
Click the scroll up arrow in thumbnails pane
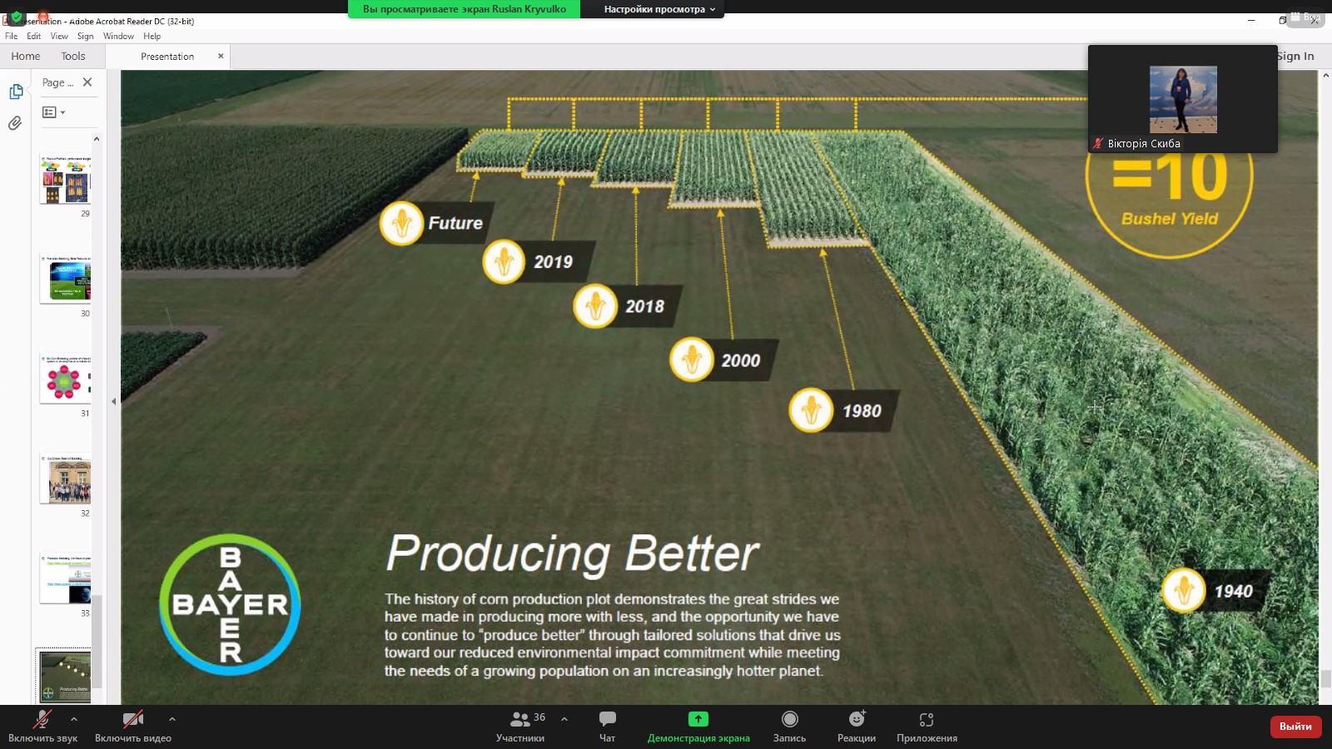point(97,139)
